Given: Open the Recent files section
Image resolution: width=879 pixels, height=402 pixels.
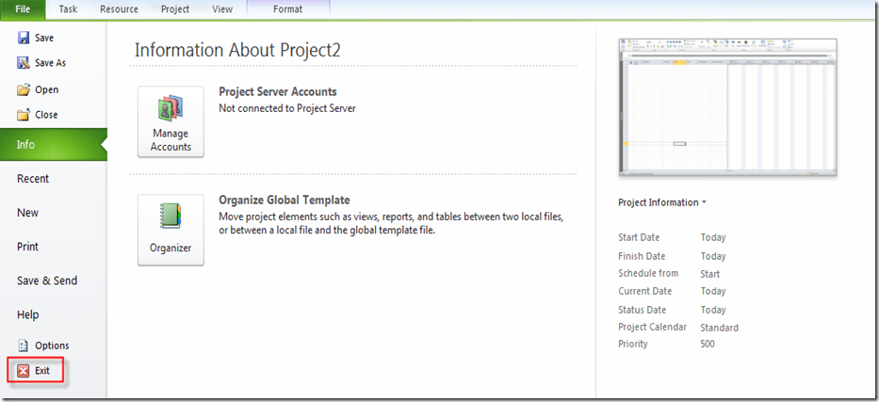Looking at the screenshot, I should coord(33,179).
